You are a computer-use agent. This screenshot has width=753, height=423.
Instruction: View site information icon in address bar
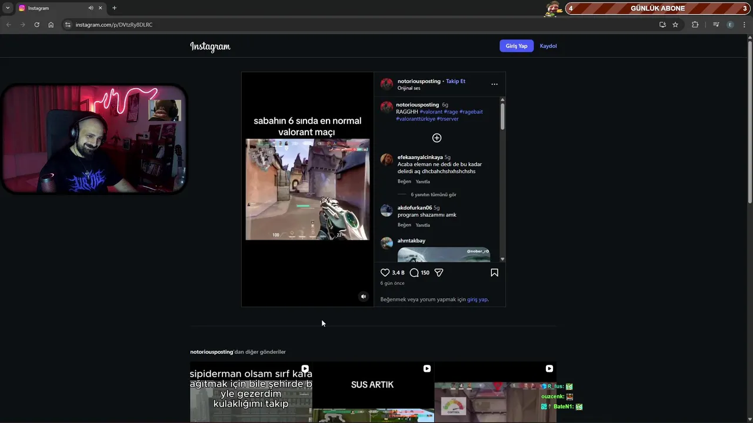click(x=68, y=25)
